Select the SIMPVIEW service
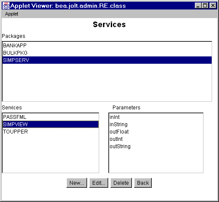The width and height of the screenshot is (219, 202). click(x=50, y=124)
